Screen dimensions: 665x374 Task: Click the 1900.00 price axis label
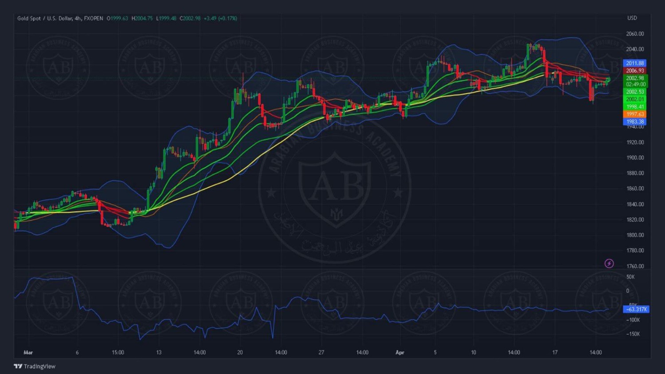[635, 158]
